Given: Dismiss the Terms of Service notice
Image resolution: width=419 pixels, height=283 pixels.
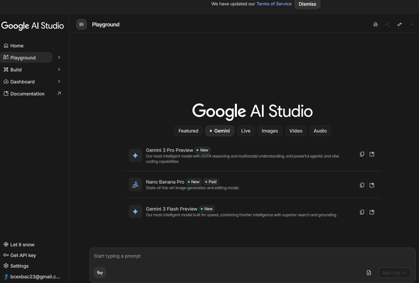Looking at the screenshot, I should pos(307,4).
